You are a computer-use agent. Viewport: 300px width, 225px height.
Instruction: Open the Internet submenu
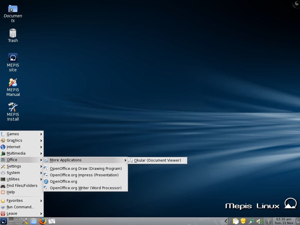click(22, 147)
